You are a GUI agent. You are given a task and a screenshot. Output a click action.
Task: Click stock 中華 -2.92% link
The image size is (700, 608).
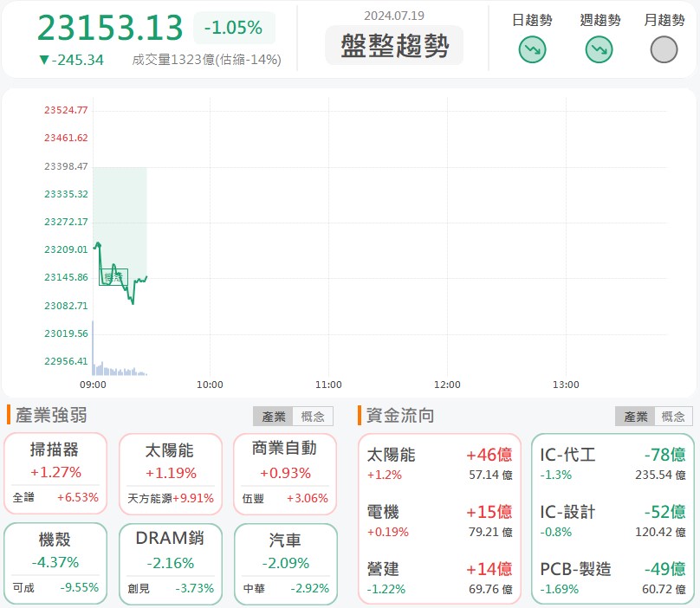[x=286, y=588]
